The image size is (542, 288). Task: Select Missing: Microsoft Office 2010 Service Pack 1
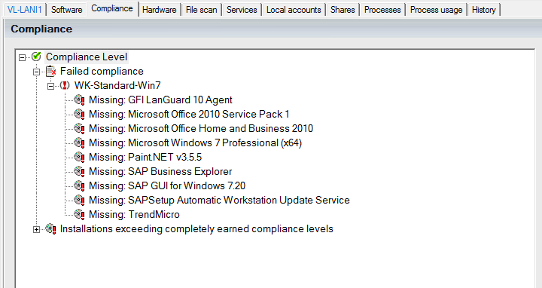coord(189,115)
